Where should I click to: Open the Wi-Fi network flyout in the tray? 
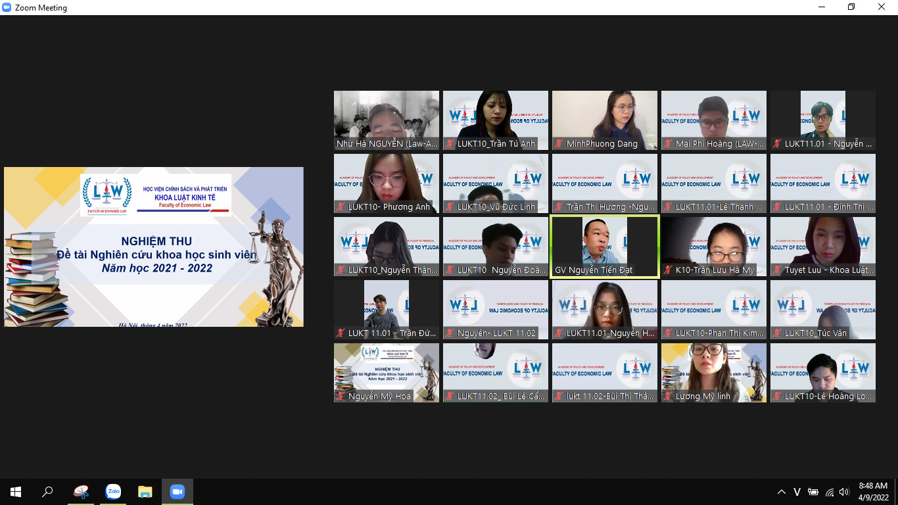click(829, 492)
